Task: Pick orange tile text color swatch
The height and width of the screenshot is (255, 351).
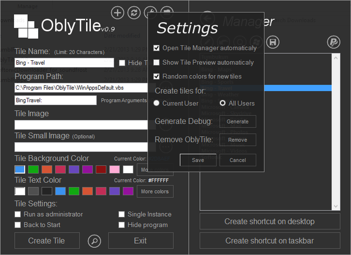Action: (x=88, y=191)
